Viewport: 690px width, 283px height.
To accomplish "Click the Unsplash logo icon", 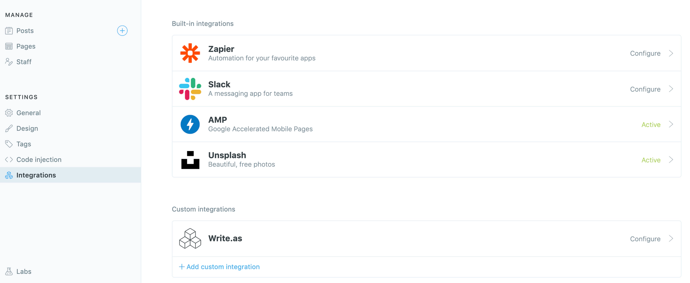I will 190,160.
